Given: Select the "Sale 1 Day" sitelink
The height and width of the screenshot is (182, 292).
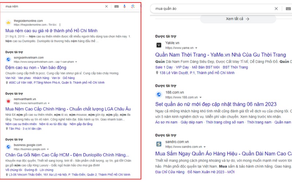Looking at the screenshot, I should click(164, 67).
